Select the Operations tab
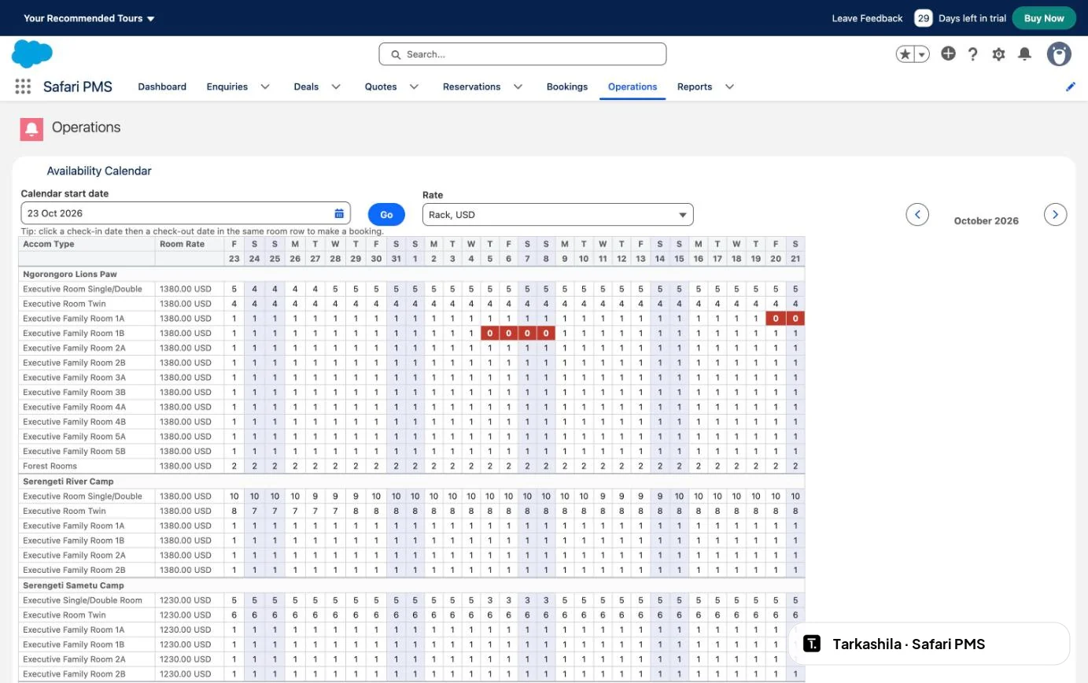Image resolution: width=1088 pixels, height=683 pixels. (x=633, y=87)
